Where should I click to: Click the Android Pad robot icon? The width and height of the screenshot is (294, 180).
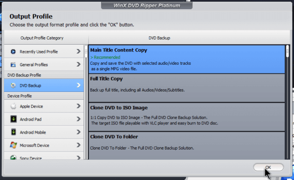coord(13,119)
